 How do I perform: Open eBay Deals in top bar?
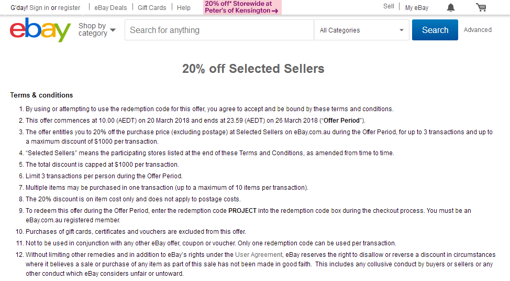(110, 8)
